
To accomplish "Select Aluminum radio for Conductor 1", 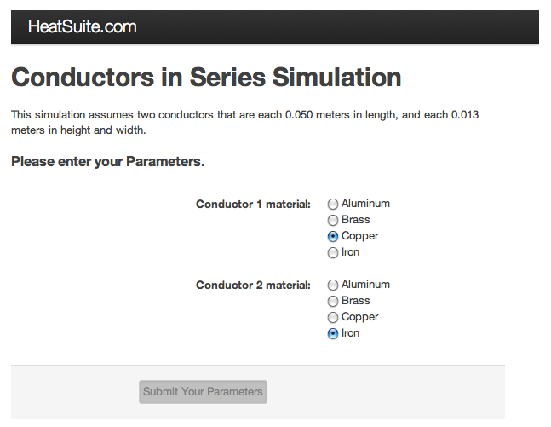I will click(333, 205).
